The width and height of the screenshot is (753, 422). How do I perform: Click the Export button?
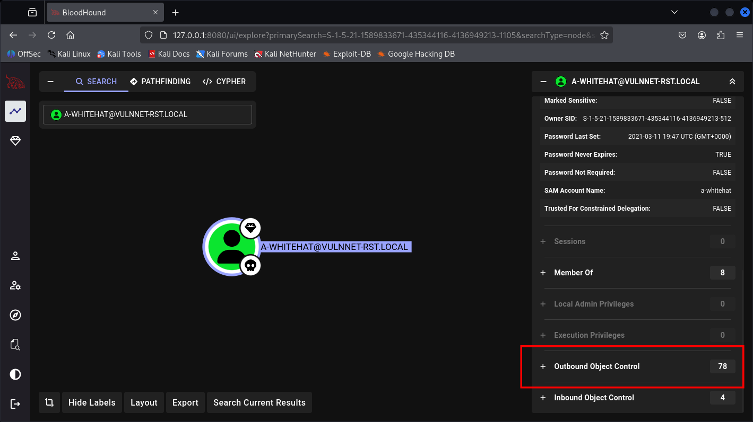(x=185, y=402)
